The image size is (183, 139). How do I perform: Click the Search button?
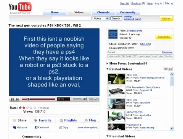(x=116, y=19)
